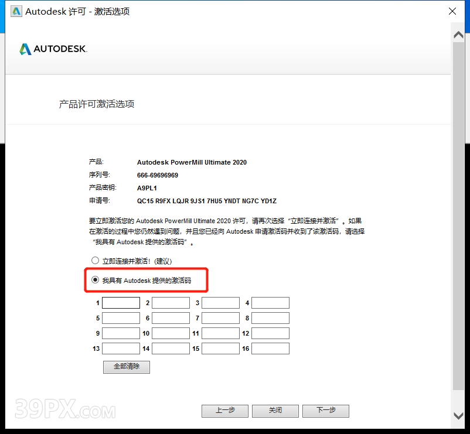Select the "我具有 Autodesk 提供的激活码" radio button
The width and height of the screenshot is (470, 434).
tap(96, 280)
